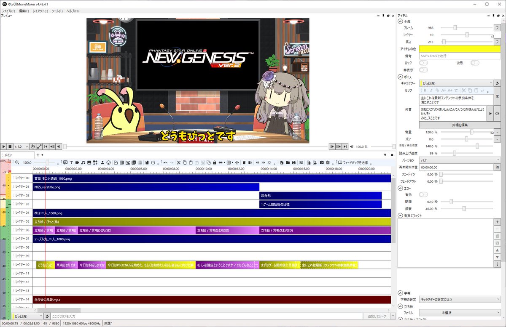Paste item in the timeline toolbar
The image size is (506, 327).
[x=191, y=162]
